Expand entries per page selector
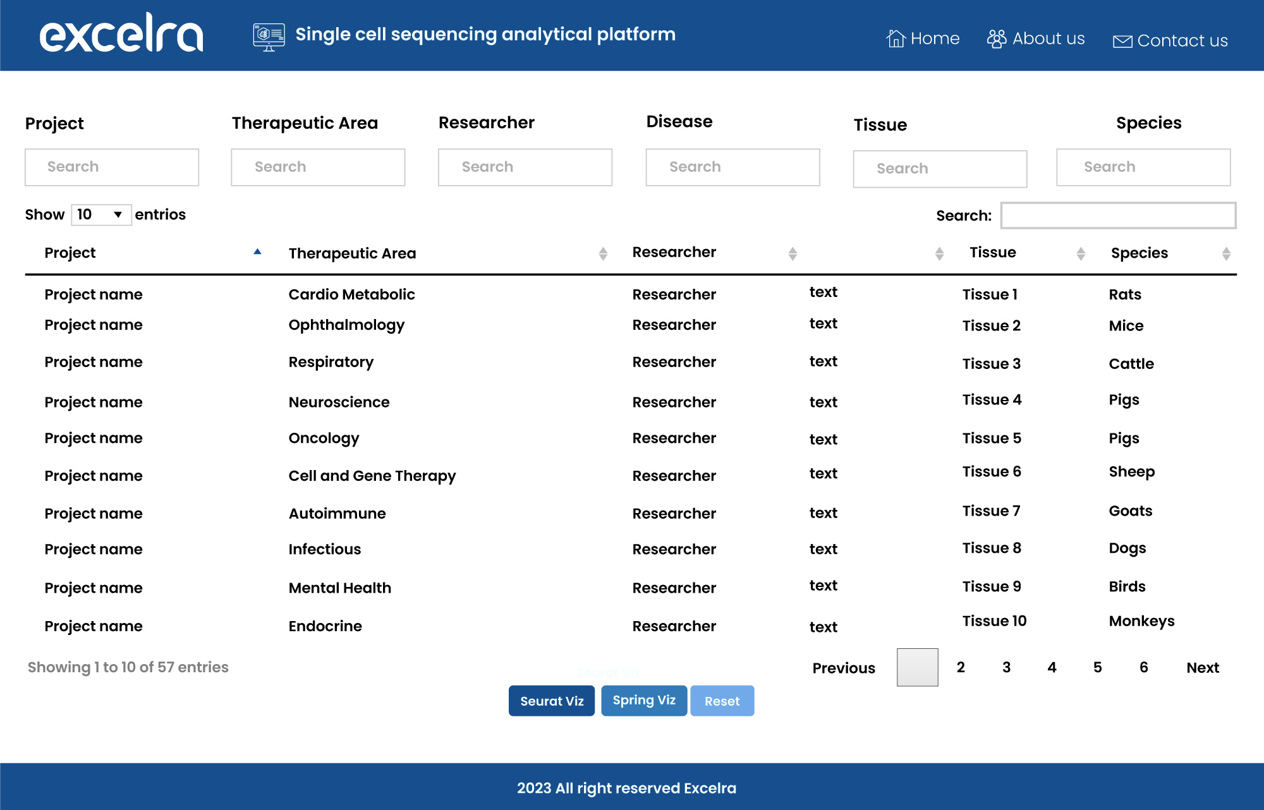Screen dimensions: 1264x810 tap(99, 214)
